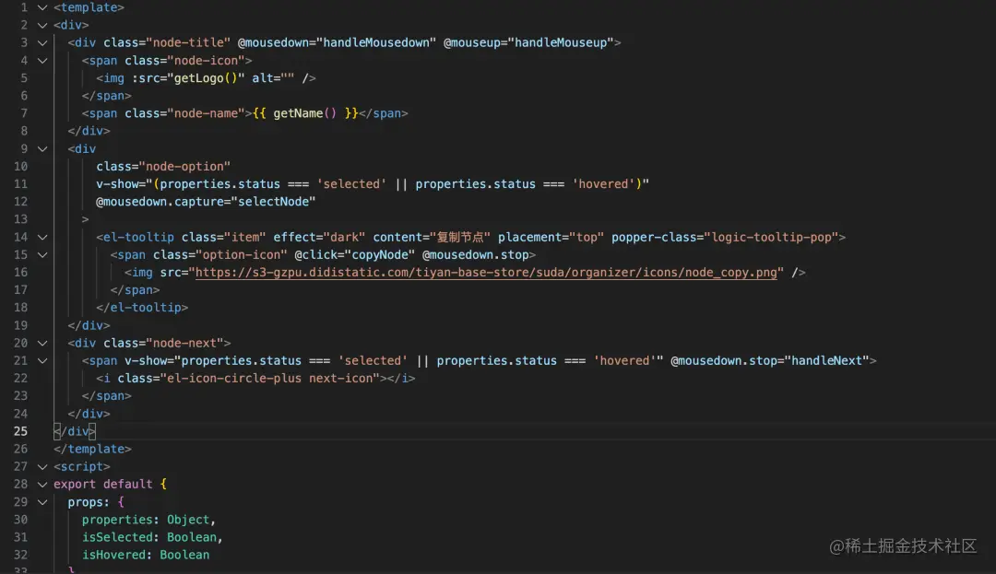Collapse the script block on line 27
The height and width of the screenshot is (574, 996).
coord(42,467)
